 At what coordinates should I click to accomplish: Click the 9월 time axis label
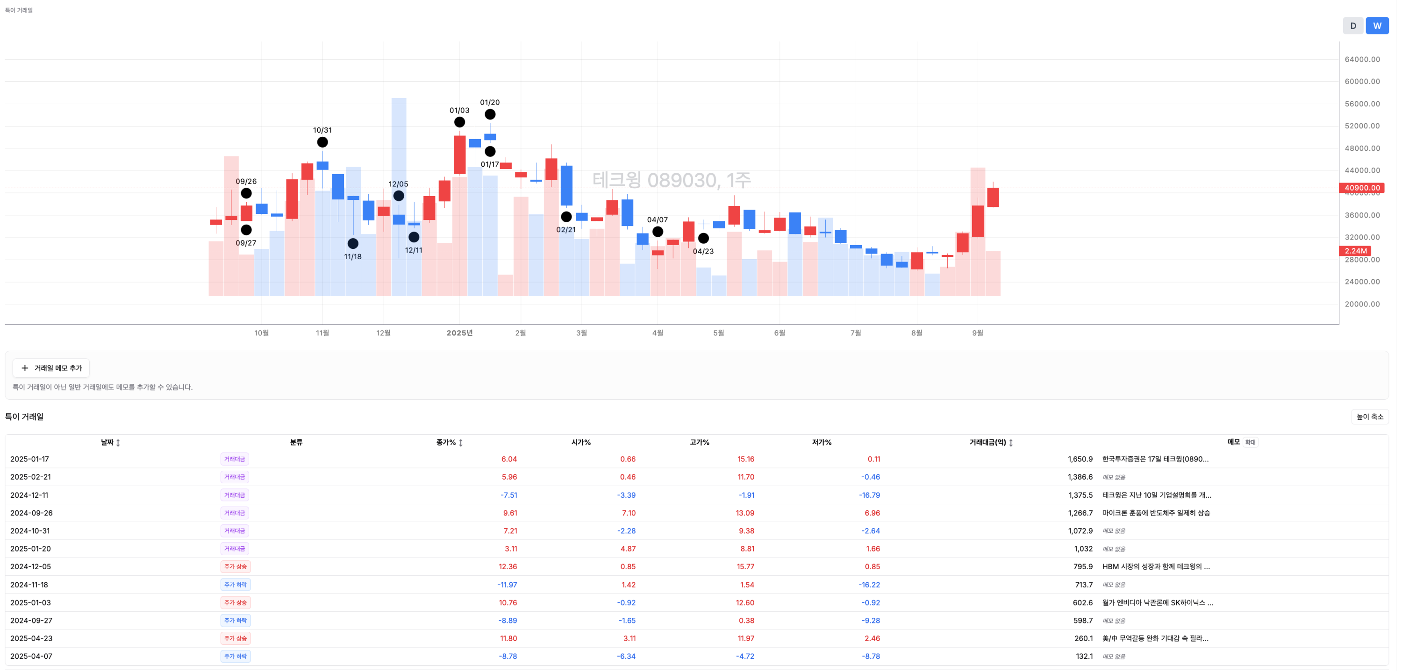(978, 333)
